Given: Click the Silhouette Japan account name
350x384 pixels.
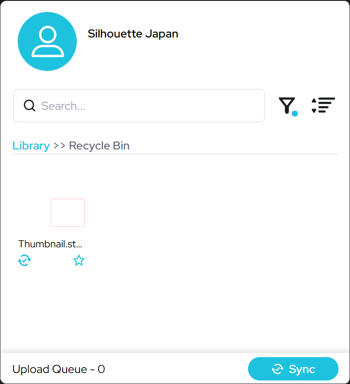Looking at the screenshot, I should point(133,34).
